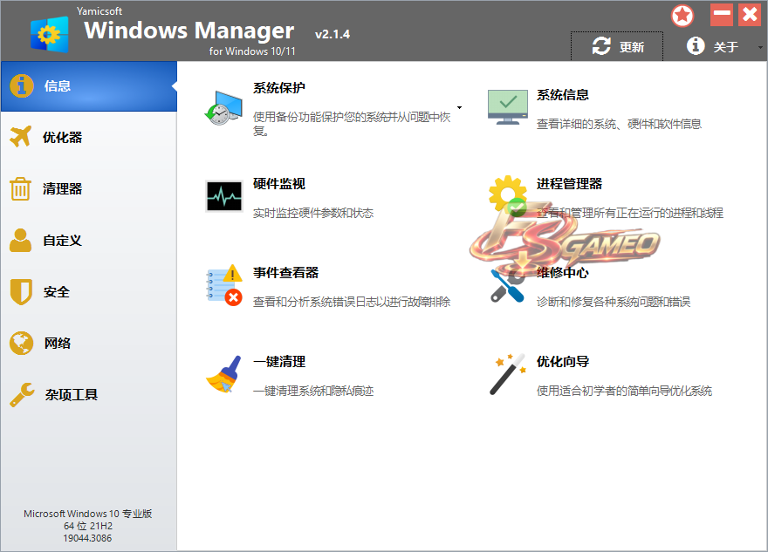This screenshot has width=768, height=552.
Task: Click the Windows Manager title text
Action: pos(189,31)
